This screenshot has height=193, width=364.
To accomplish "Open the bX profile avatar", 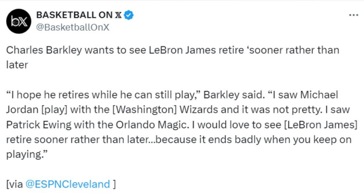I will (18, 21).
